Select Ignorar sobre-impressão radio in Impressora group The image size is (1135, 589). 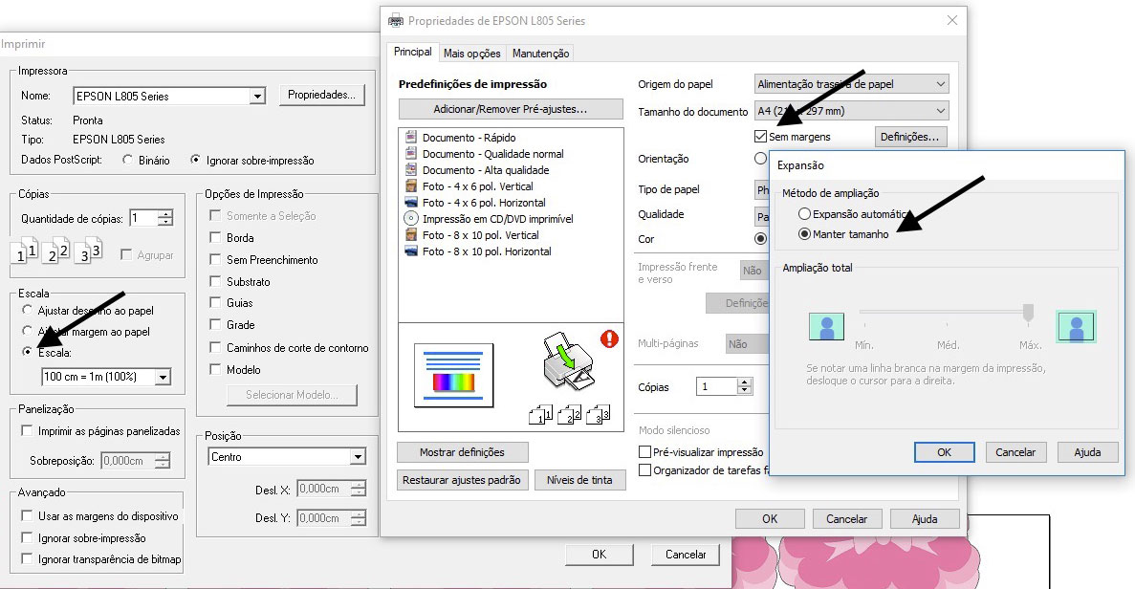pos(195,160)
